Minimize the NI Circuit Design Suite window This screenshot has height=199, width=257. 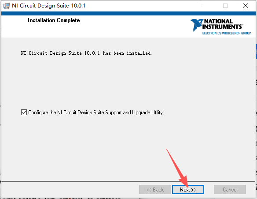tap(206, 6)
